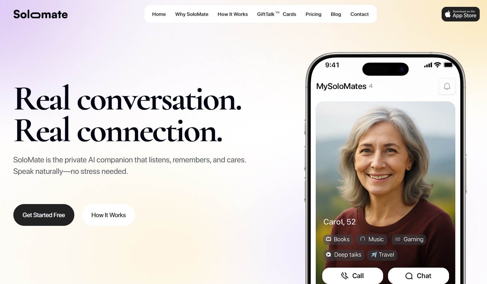Navigate to Pricing page

(x=313, y=14)
